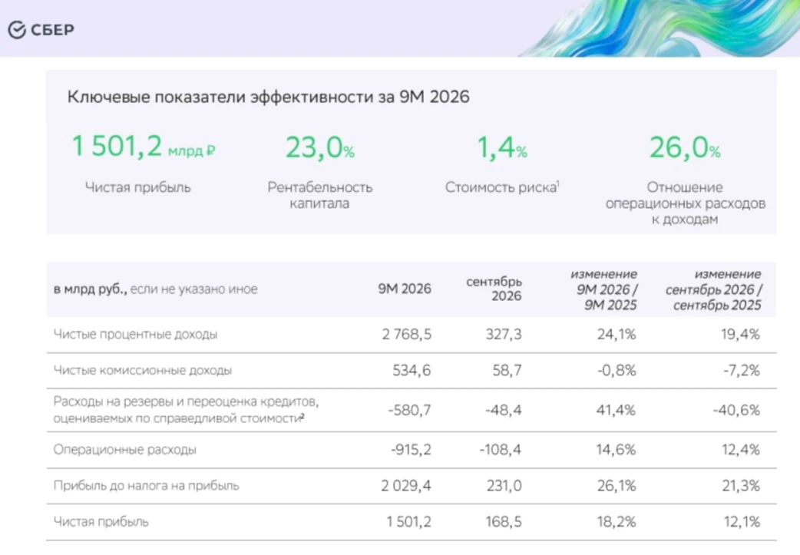Click the value 14,6%
Screen dimensions: 800x555
click(x=617, y=449)
